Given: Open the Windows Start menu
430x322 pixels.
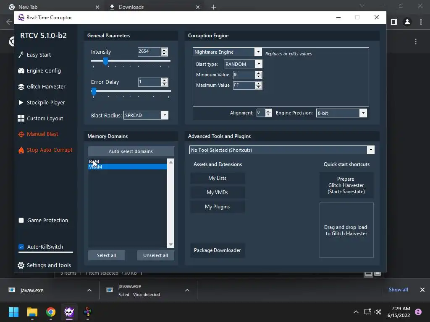Looking at the screenshot, I should (13, 312).
